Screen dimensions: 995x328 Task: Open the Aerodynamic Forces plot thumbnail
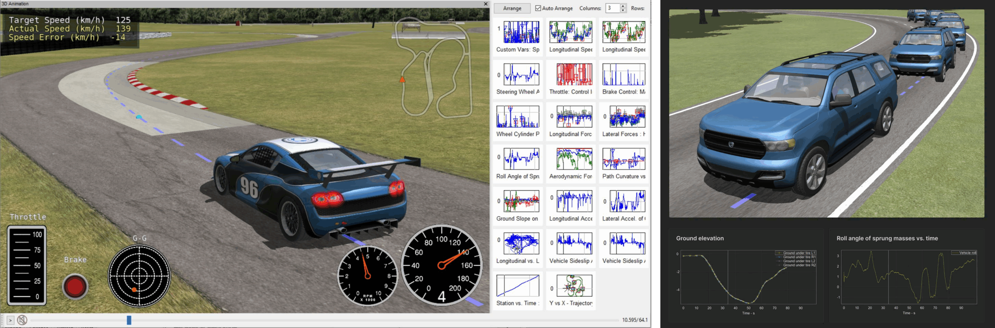tap(574, 159)
